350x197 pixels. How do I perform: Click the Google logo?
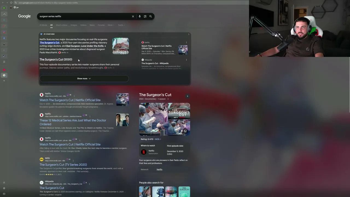click(x=24, y=16)
